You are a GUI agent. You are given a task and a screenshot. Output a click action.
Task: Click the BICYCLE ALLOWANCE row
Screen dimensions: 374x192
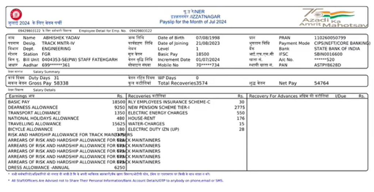click(x=66, y=129)
